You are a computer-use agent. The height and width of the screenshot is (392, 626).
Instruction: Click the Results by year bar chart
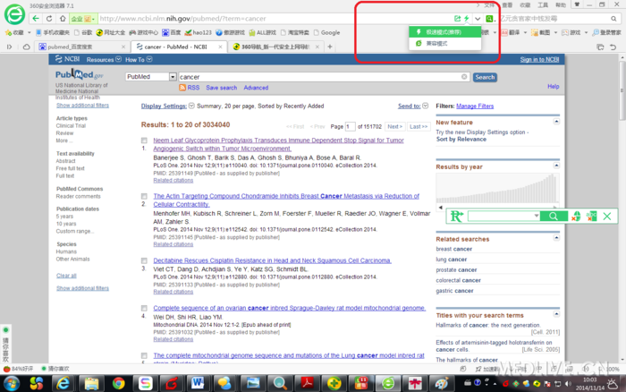(x=497, y=188)
